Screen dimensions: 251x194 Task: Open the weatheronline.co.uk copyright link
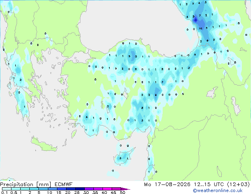[217, 190]
